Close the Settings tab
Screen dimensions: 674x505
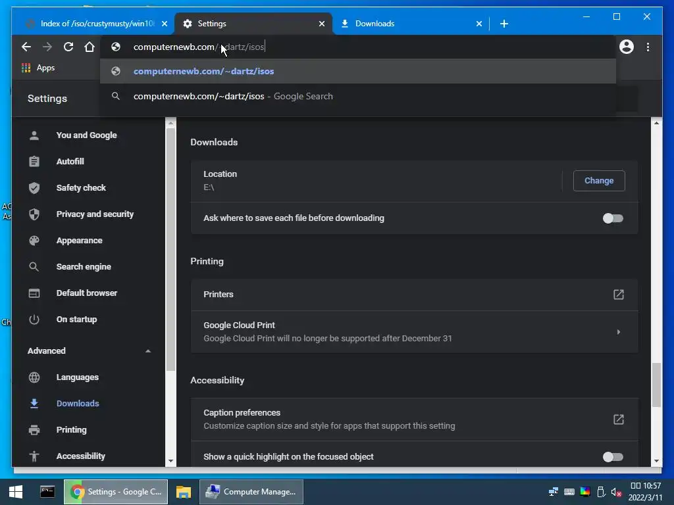pos(321,24)
